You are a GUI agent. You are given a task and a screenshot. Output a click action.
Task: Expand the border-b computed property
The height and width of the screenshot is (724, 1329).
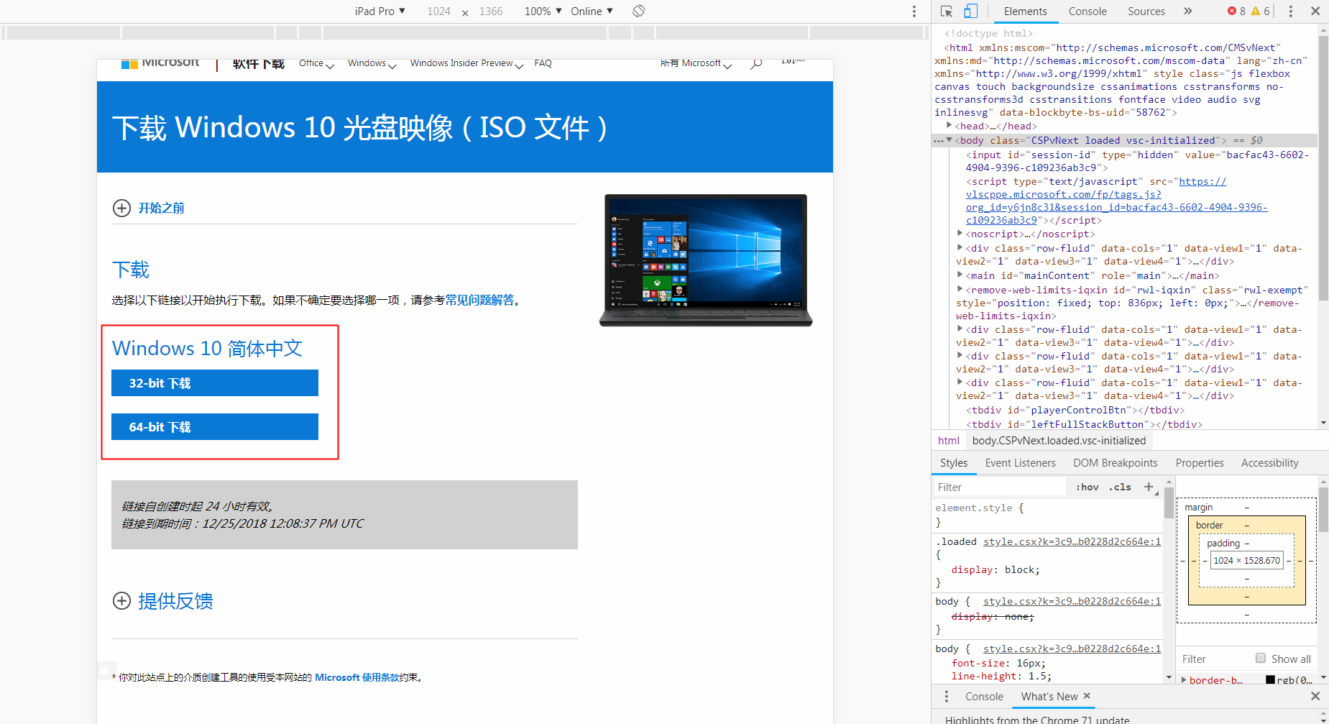pyautogui.click(x=1184, y=679)
